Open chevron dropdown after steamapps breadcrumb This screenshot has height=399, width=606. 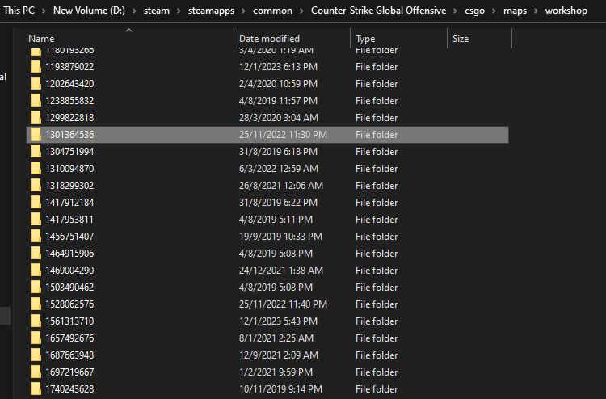244,10
